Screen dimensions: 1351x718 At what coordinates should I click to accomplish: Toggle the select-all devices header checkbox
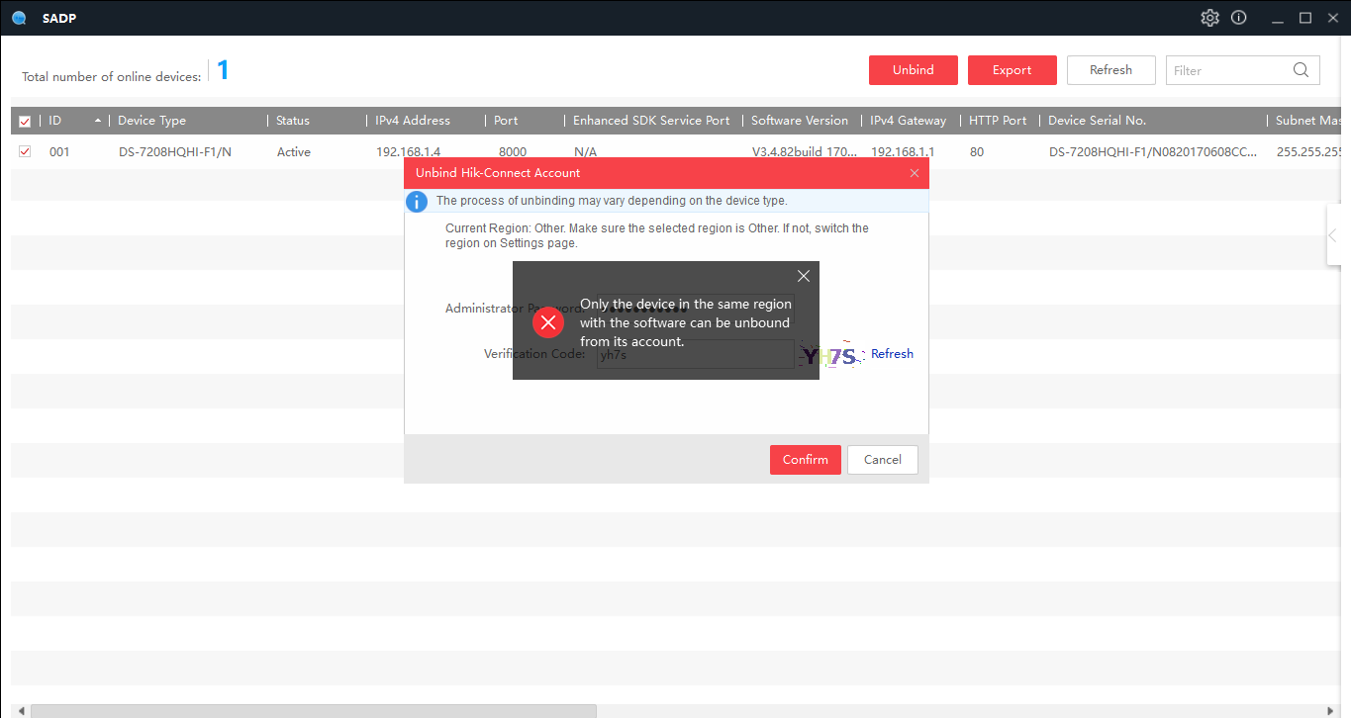(x=25, y=122)
